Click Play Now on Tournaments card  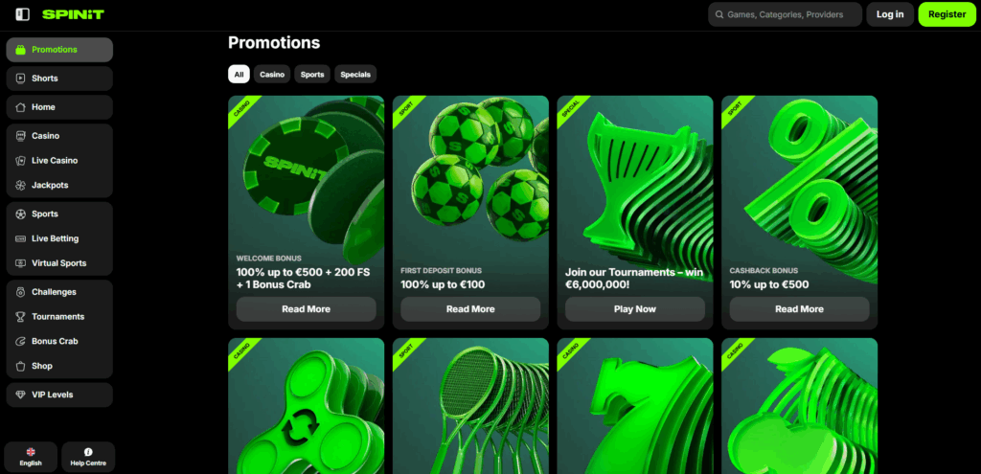tap(635, 309)
